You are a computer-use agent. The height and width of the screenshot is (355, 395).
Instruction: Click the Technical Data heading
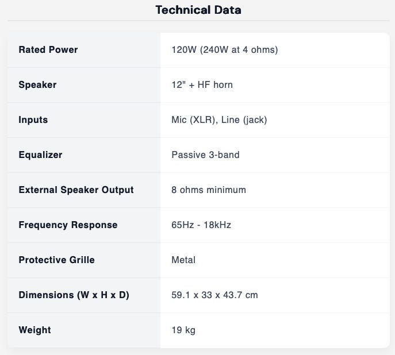pos(198,10)
